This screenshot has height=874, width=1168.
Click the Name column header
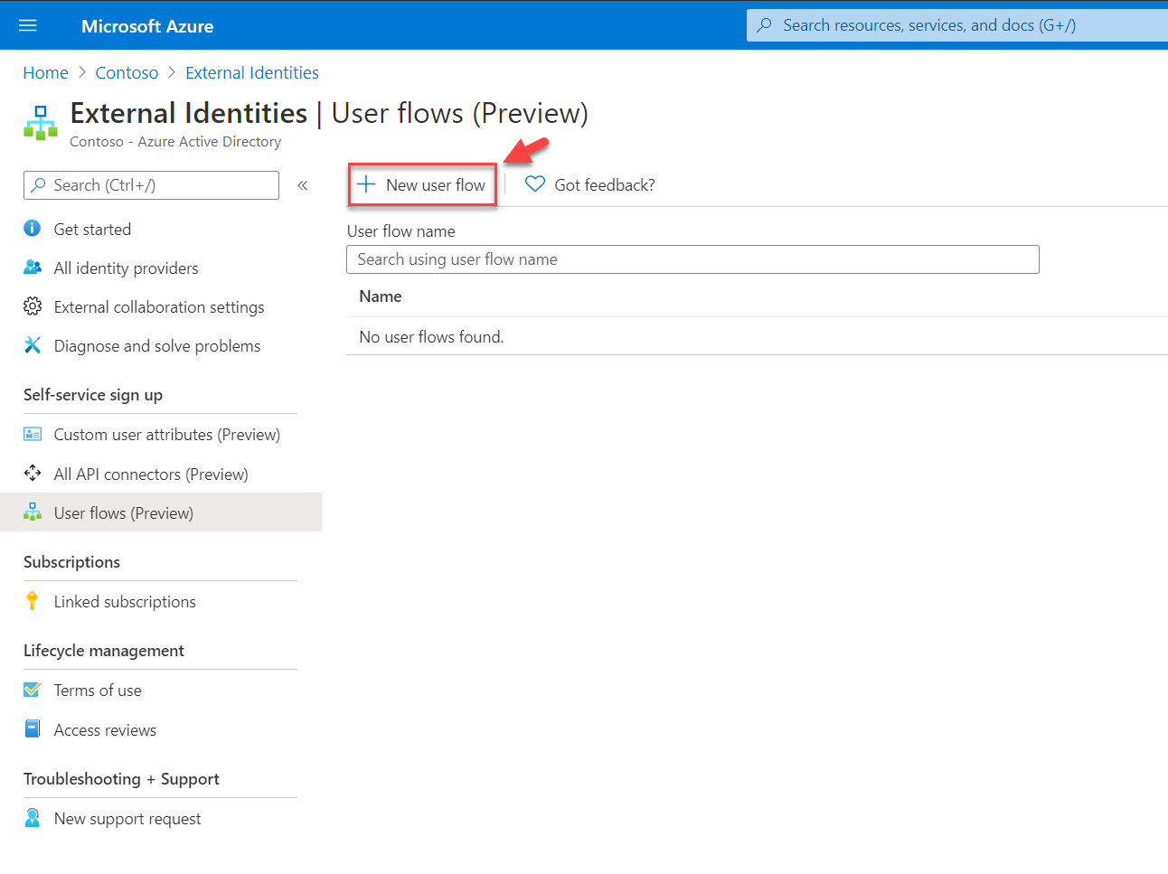[380, 296]
